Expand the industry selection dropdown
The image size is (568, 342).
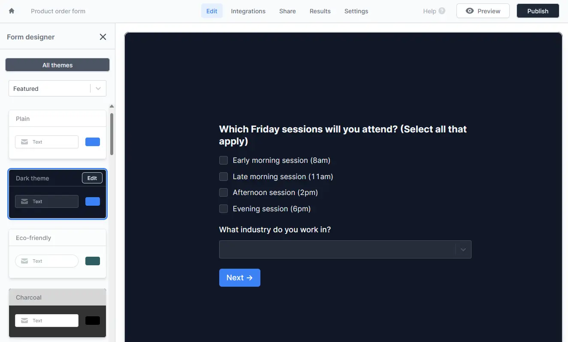click(345, 249)
